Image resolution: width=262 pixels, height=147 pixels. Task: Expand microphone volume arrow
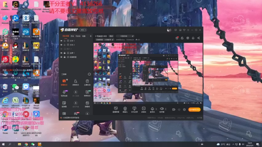click(156, 109)
